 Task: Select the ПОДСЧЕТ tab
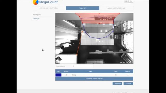pos(82,8)
